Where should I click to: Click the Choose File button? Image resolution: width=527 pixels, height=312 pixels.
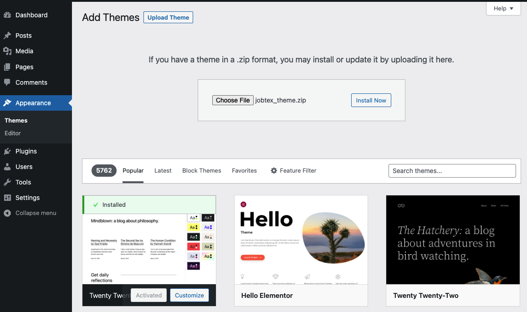pos(233,100)
